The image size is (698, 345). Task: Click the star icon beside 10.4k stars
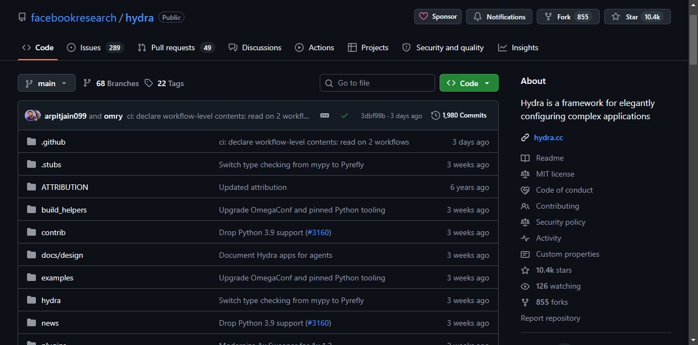coord(525,270)
